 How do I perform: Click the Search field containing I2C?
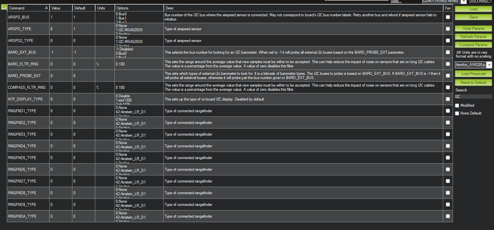tap(473, 96)
